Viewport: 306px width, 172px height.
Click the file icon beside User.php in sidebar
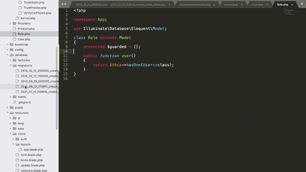click(x=14, y=39)
